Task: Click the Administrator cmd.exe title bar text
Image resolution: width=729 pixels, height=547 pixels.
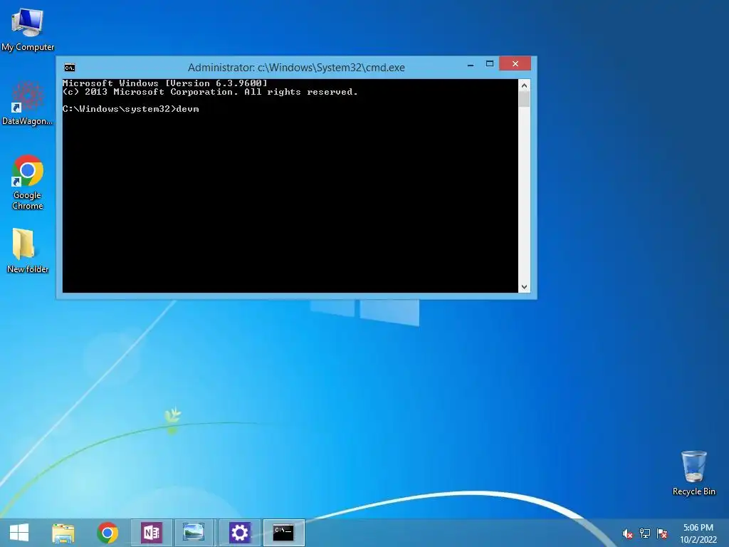Action: (x=296, y=68)
